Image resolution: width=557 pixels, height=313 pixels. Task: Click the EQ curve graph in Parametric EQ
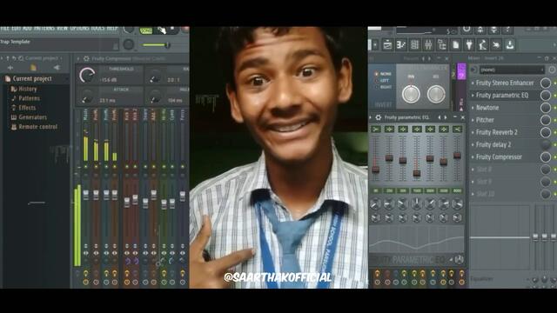(416, 240)
